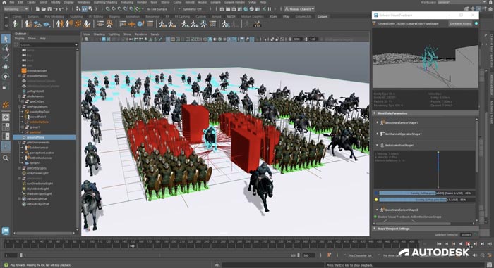494x268 pixels.
Task: Expand the first sensor shape row
Action: coord(378,122)
